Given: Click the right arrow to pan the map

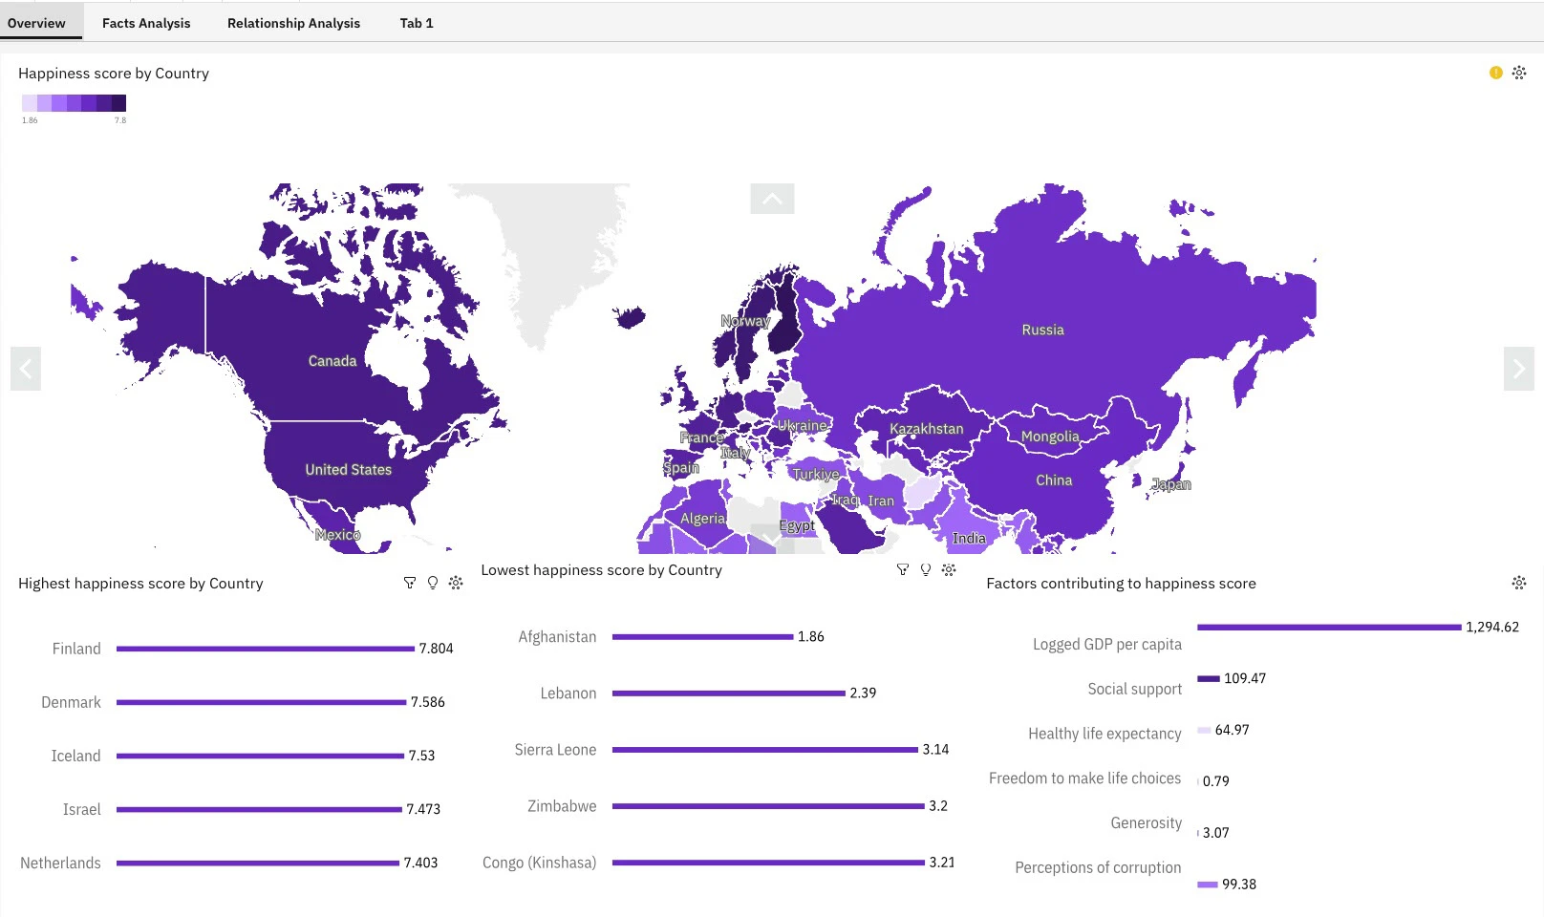Looking at the screenshot, I should tap(1518, 369).
